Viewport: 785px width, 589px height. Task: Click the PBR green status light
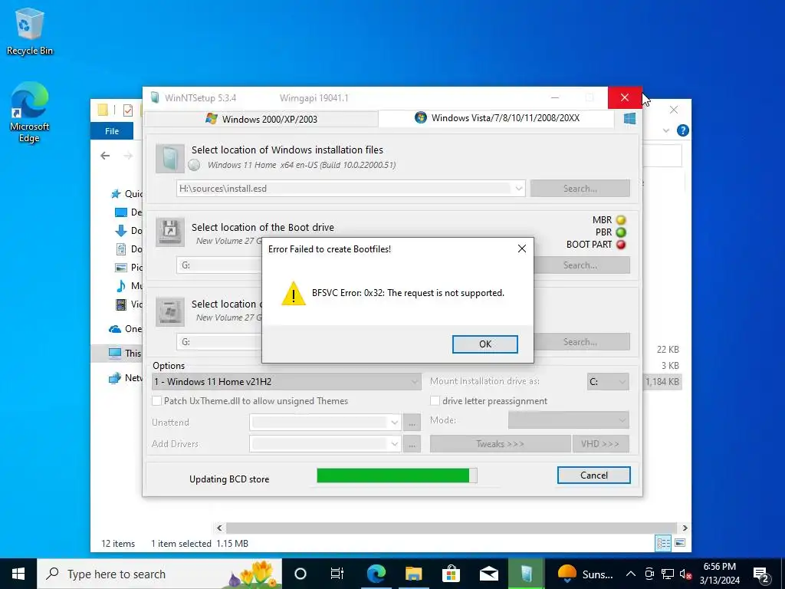(621, 232)
